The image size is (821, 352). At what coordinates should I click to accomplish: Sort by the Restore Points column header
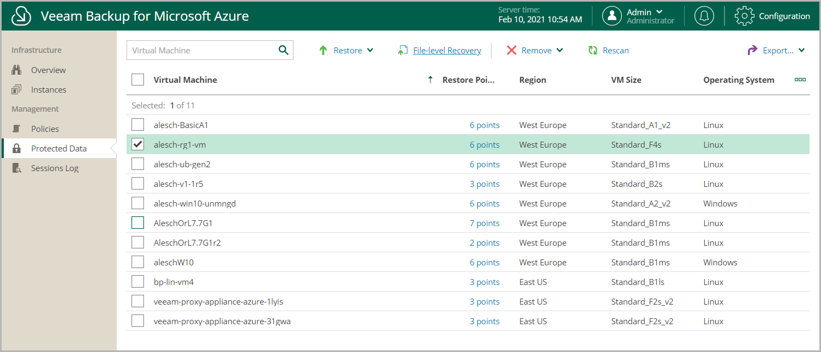click(x=469, y=80)
